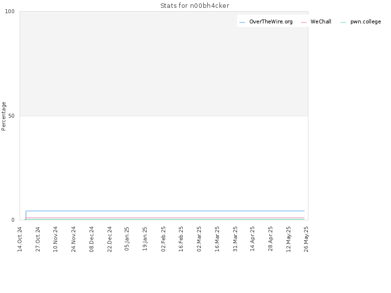Click the 19.Jan.25 date label
The image size is (391, 293).
click(x=145, y=239)
